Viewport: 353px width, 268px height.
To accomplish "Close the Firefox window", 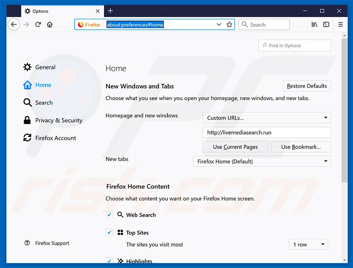I will coord(339,11).
